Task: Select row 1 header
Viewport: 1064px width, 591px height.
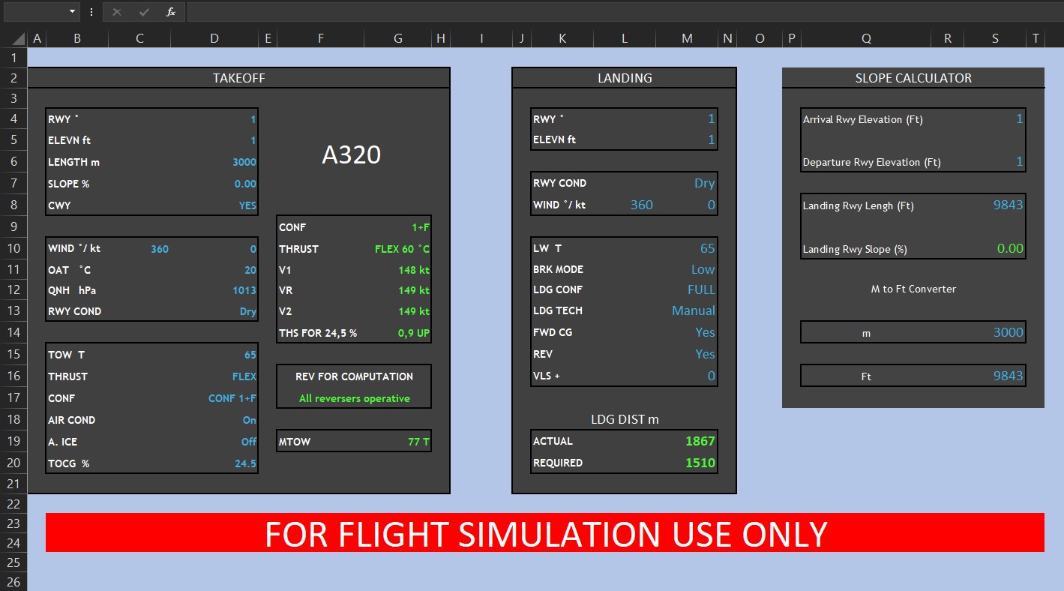Action: click(13, 58)
